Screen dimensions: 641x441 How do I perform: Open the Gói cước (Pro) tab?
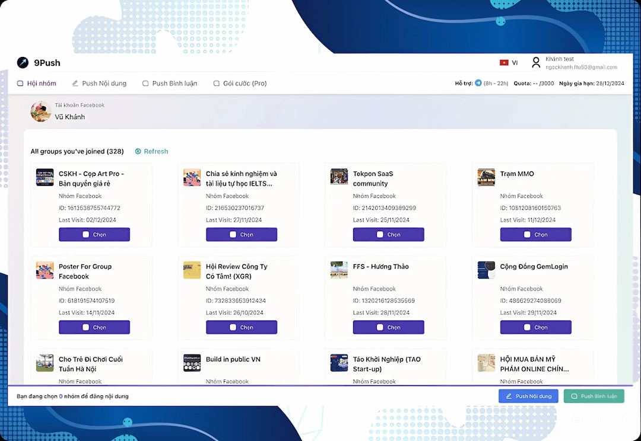[240, 84]
